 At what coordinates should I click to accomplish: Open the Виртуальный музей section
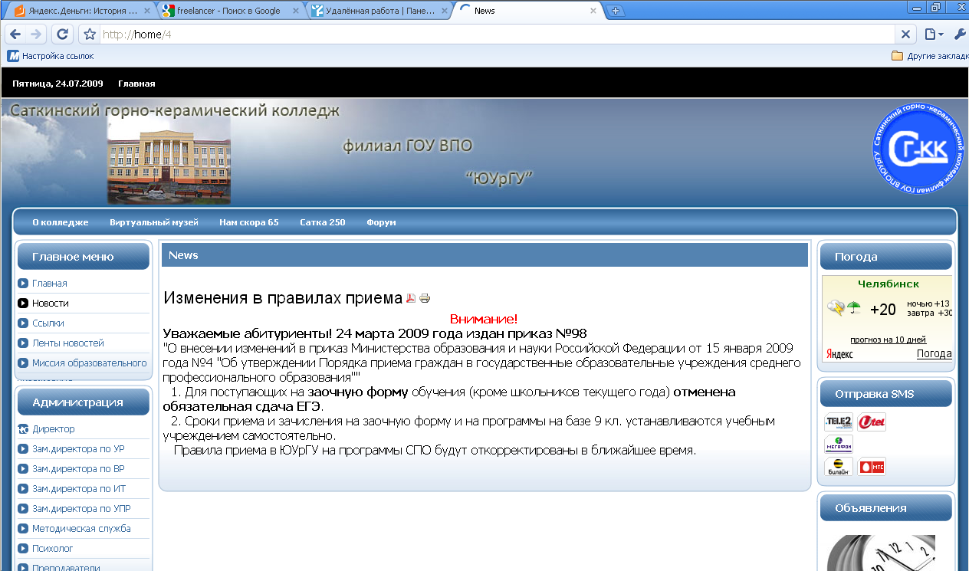154,222
